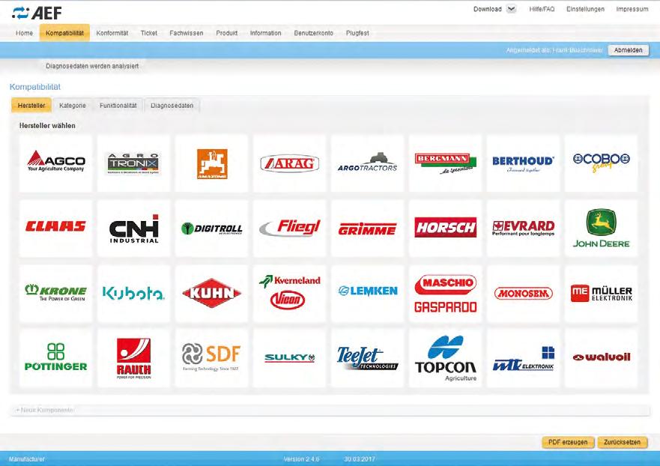Open the Download dropdown arrow
Image resolution: width=660 pixels, height=466 pixels.
(511, 9)
